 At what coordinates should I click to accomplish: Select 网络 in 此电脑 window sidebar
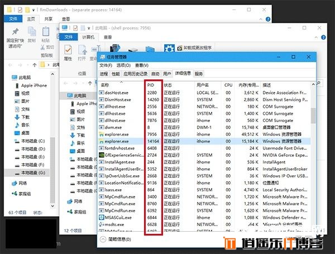75,201
